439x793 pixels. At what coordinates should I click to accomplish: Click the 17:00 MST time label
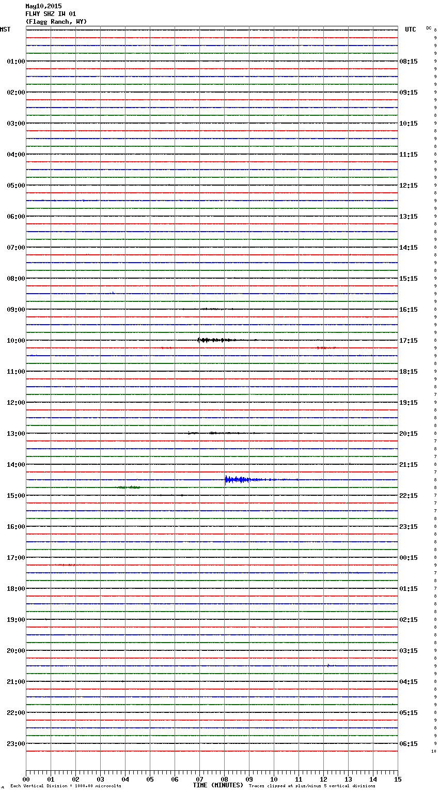15,558
